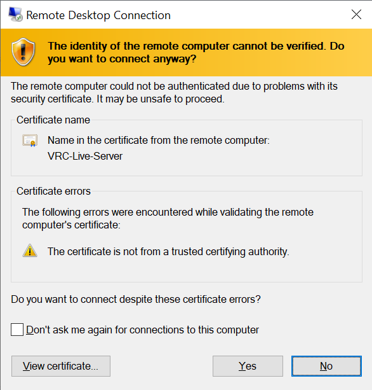
Task: Click the yellow triangle warning icon
Action: coord(30,251)
